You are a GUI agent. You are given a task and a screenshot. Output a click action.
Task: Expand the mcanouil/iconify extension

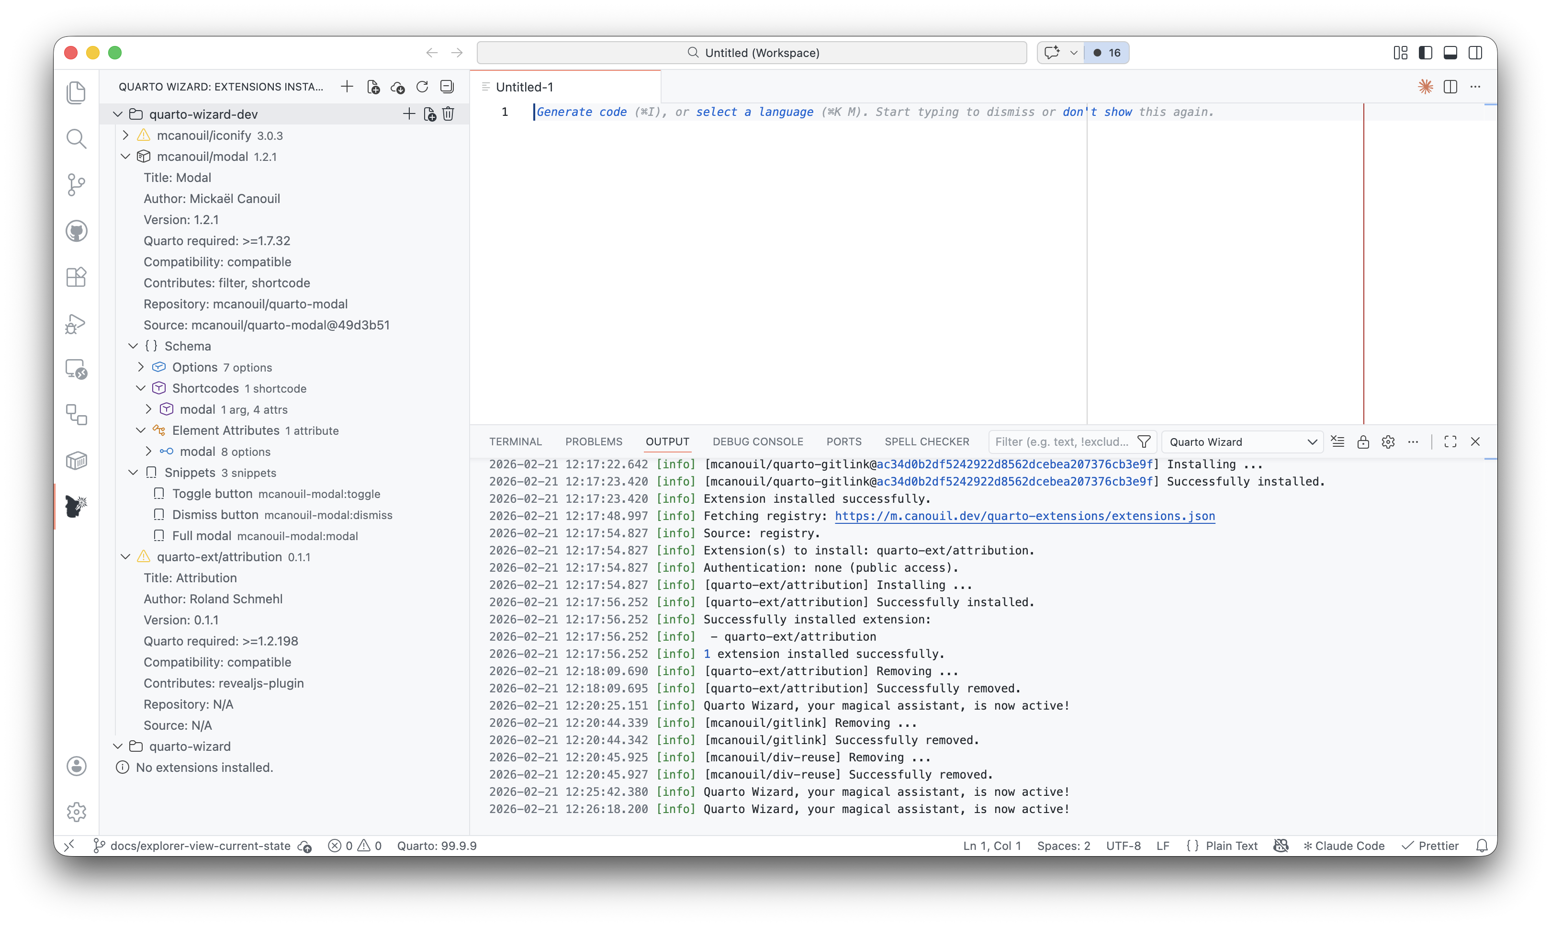tap(125, 135)
